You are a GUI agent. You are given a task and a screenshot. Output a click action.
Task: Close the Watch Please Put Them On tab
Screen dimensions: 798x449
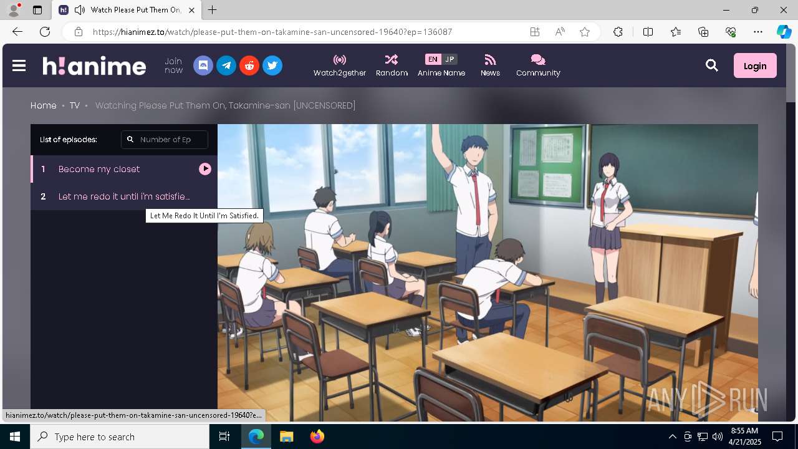click(191, 10)
